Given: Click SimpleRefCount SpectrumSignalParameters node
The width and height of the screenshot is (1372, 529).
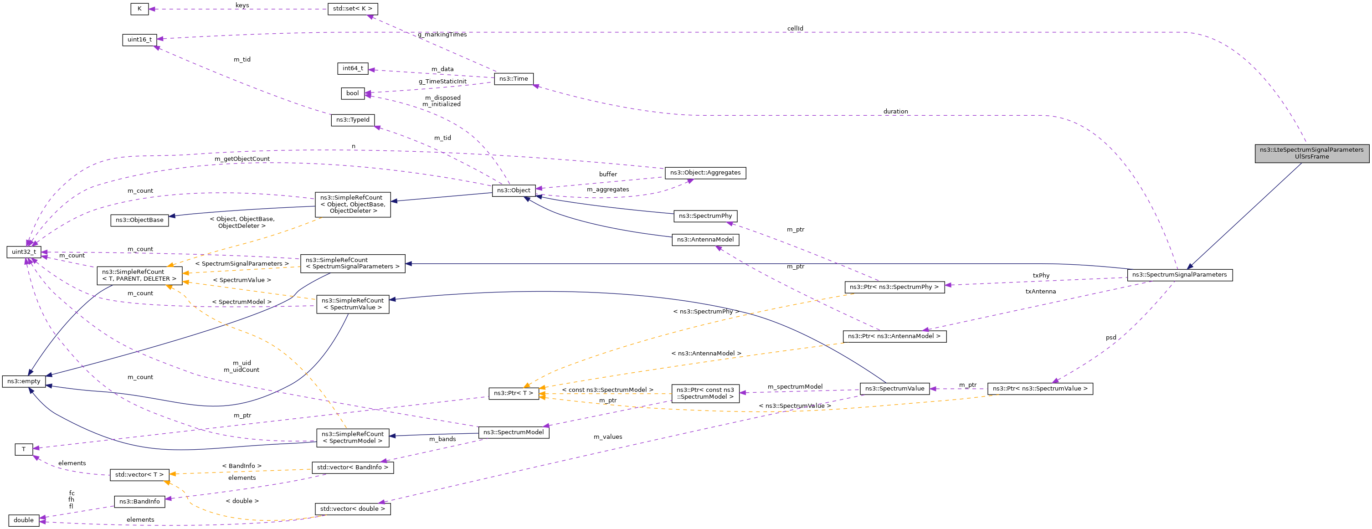Looking at the screenshot, I should 353,263.
